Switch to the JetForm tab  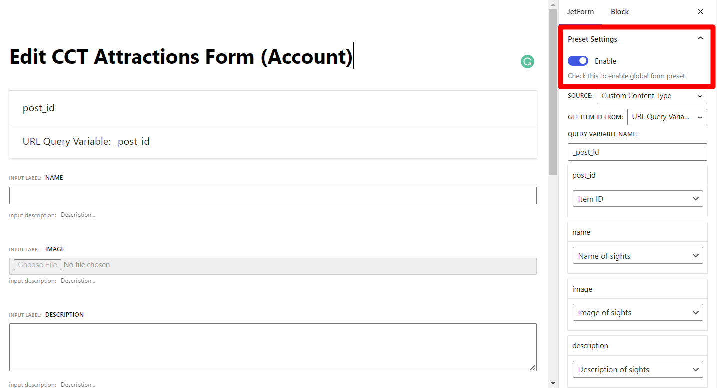click(580, 12)
